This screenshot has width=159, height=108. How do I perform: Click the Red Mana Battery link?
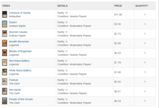click(x=19, y=61)
